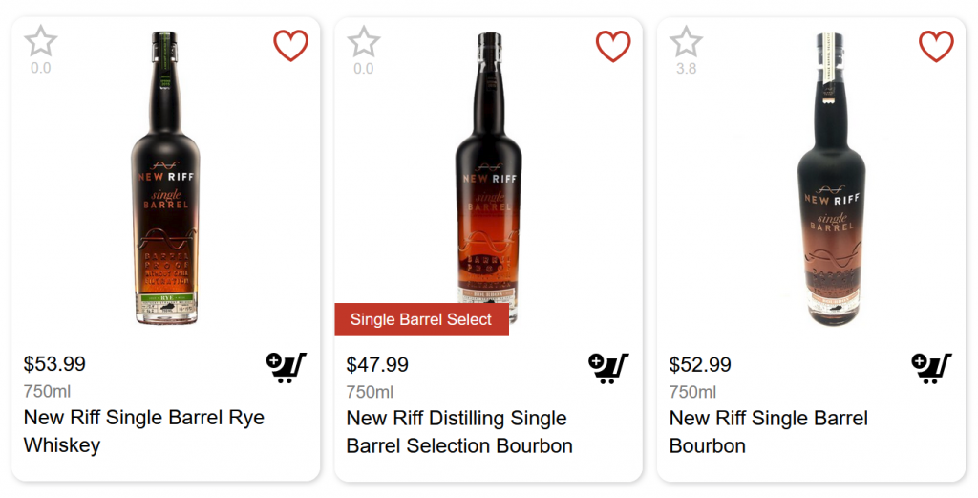Add New Riff Single Barrel Rye to cart
Viewport: 978px width, 498px height.
pos(286,367)
